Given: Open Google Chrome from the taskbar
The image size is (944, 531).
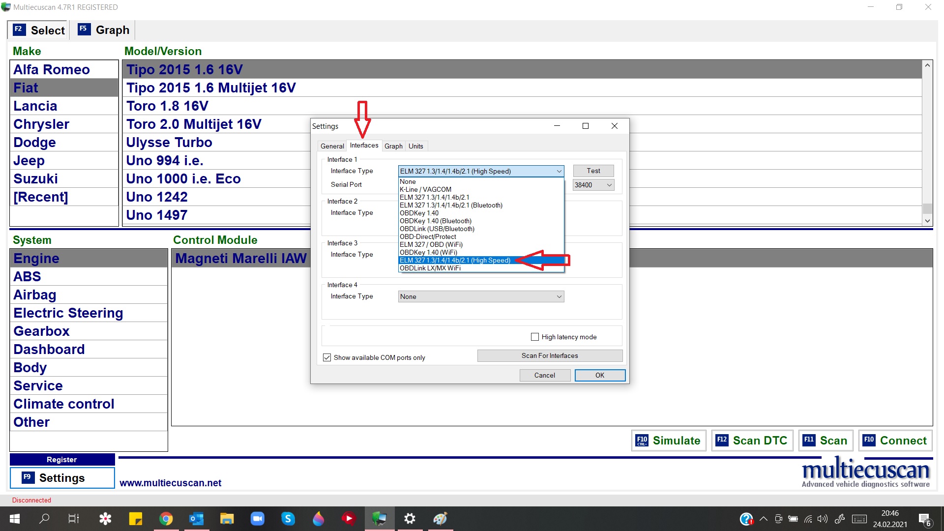Looking at the screenshot, I should [x=166, y=519].
